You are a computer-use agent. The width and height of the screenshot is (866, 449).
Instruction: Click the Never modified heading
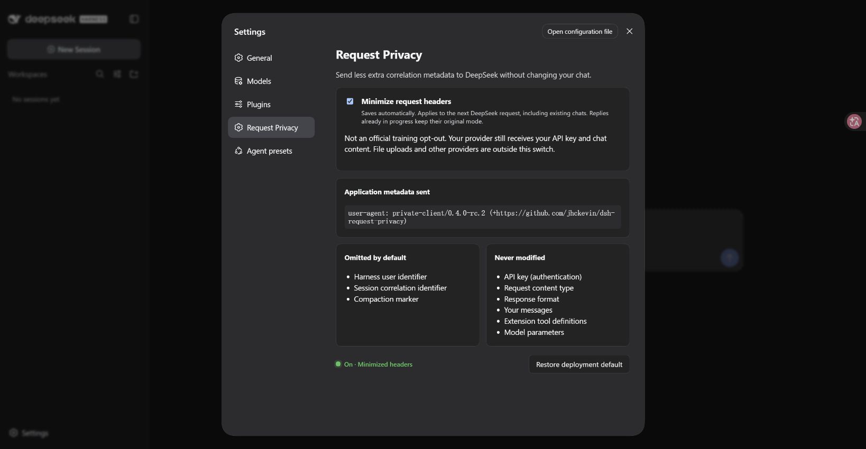519,258
